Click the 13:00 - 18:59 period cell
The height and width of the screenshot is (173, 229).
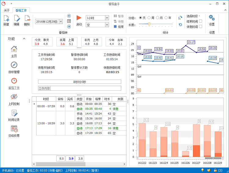(x=46, y=123)
